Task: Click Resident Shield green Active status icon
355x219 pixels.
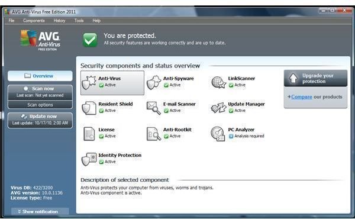Action: (x=101, y=111)
